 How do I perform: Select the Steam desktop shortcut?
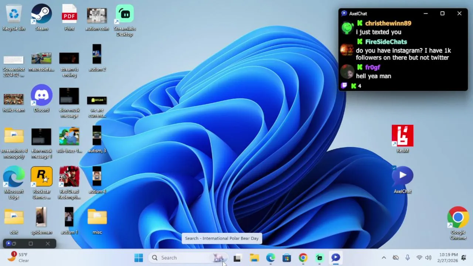point(41,18)
